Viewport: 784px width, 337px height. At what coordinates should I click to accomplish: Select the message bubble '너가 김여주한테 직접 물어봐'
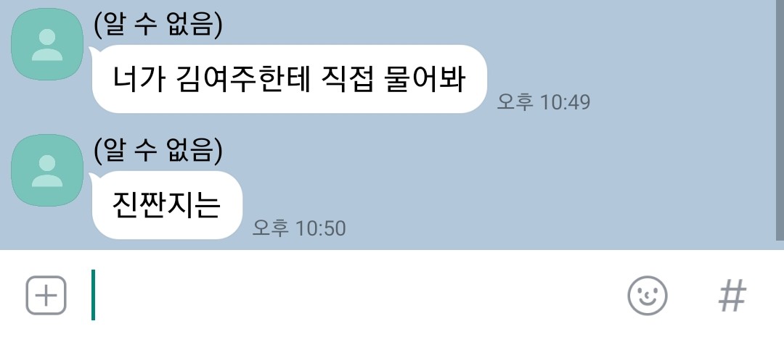(x=290, y=79)
